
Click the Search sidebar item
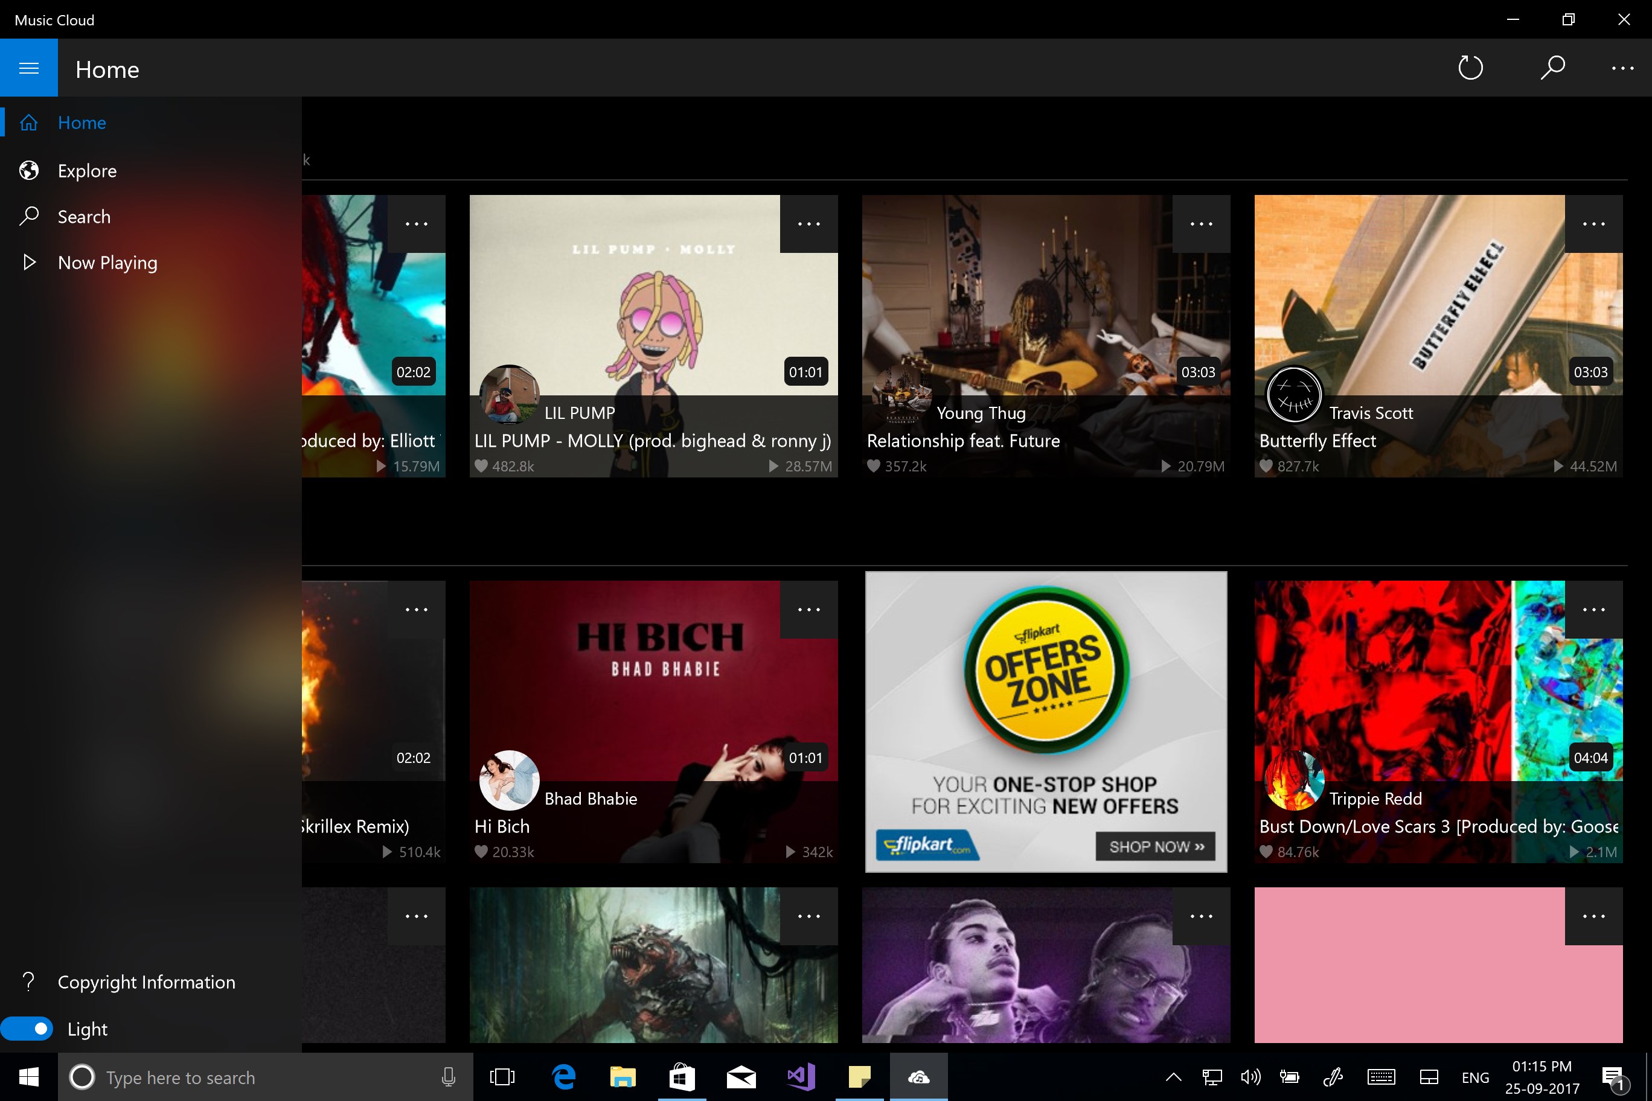point(83,217)
